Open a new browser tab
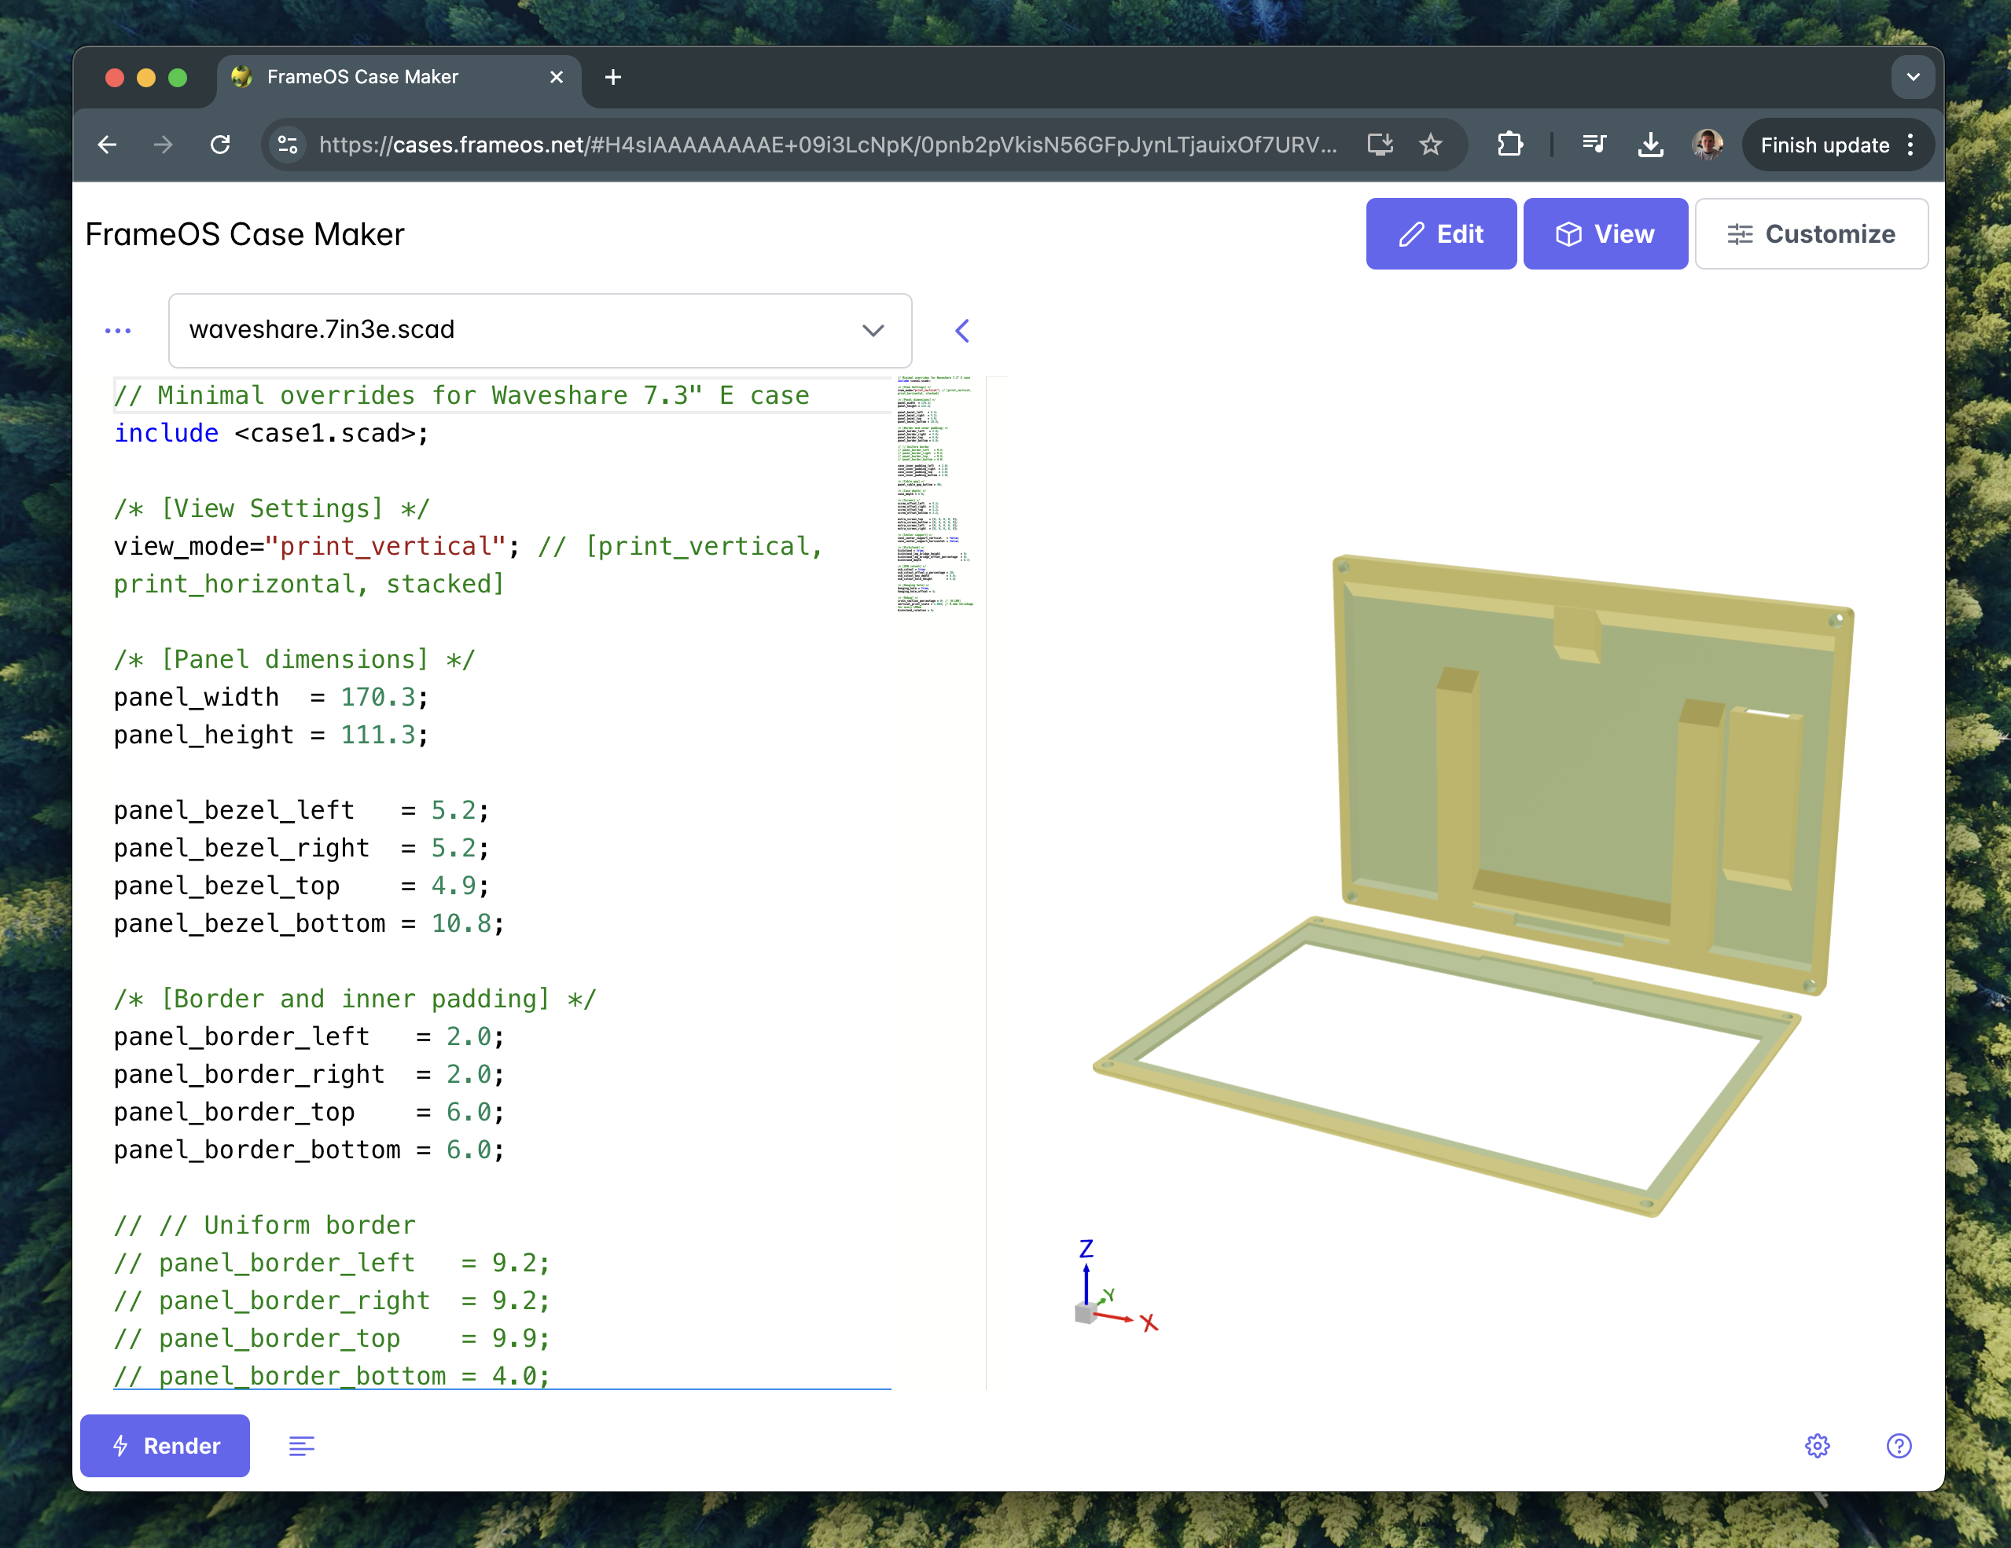 pos(613,77)
